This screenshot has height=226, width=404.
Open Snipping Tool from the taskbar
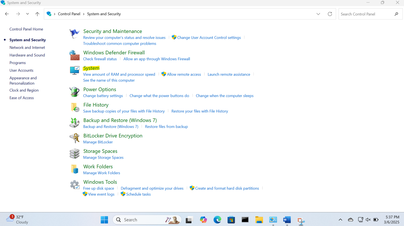coord(301,221)
